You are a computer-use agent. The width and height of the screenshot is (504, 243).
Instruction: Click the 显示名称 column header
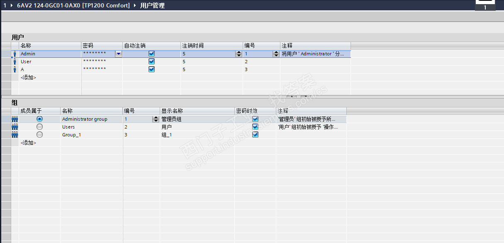click(x=197, y=111)
